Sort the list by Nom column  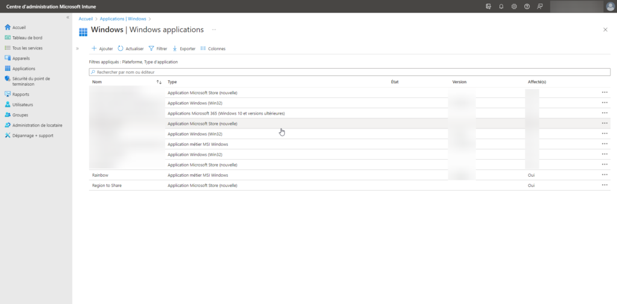pyautogui.click(x=159, y=82)
